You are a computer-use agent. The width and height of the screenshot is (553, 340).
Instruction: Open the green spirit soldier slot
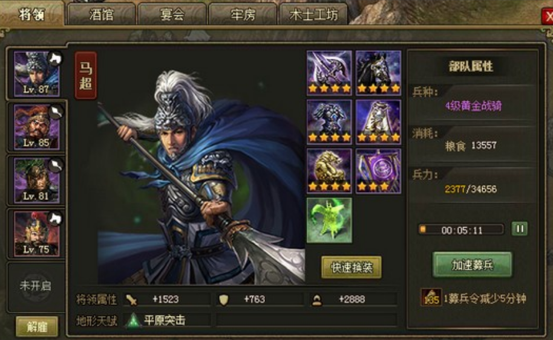point(329,220)
